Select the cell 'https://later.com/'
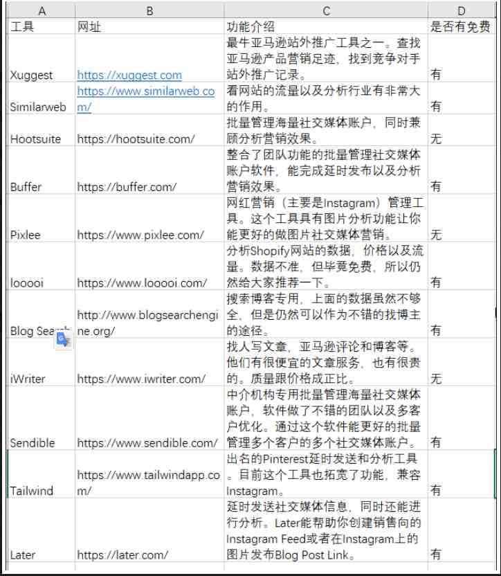The width and height of the screenshot is (501, 576). click(149, 530)
